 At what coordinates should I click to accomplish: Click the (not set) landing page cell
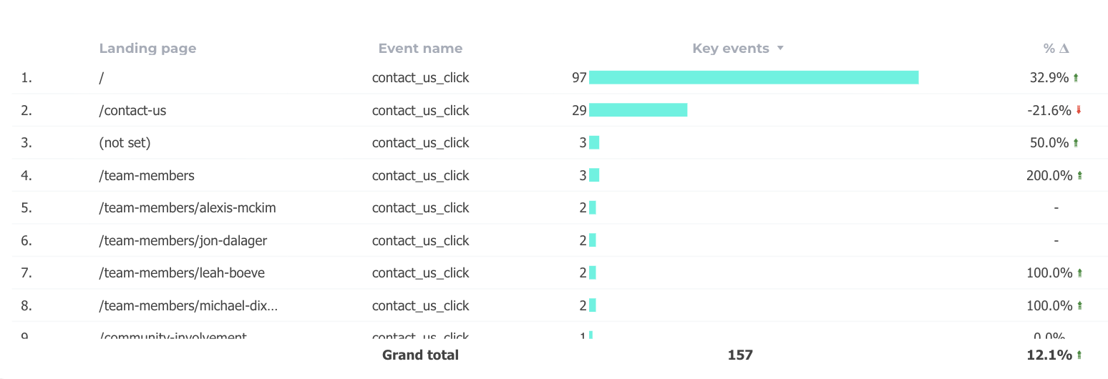point(125,143)
